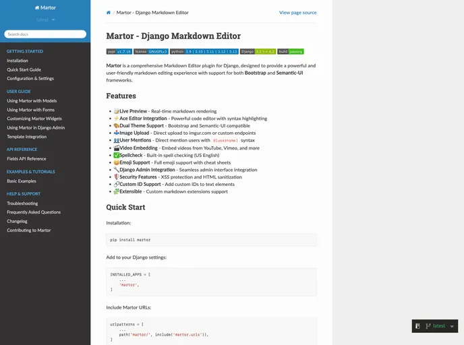Click the pypi v1.7.16 badge
Screen dimensions: 464x345
point(119,51)
